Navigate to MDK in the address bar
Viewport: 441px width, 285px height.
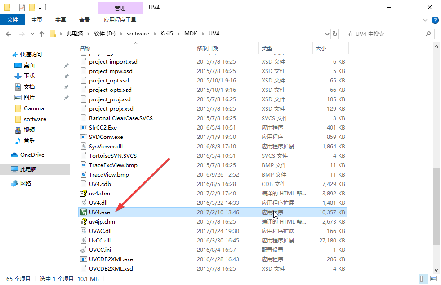(191, 34)
